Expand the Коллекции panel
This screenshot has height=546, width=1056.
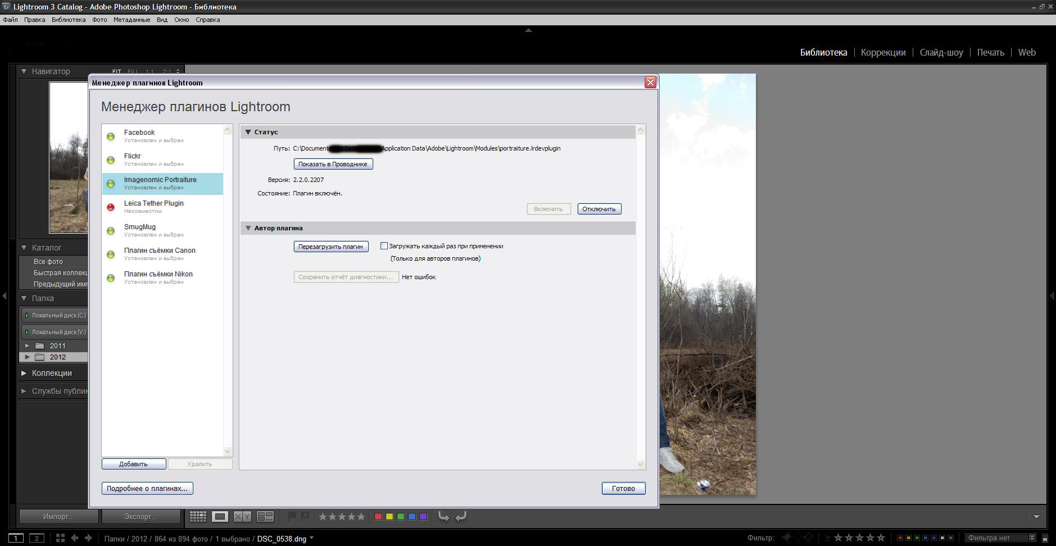[x=24, y=373]
